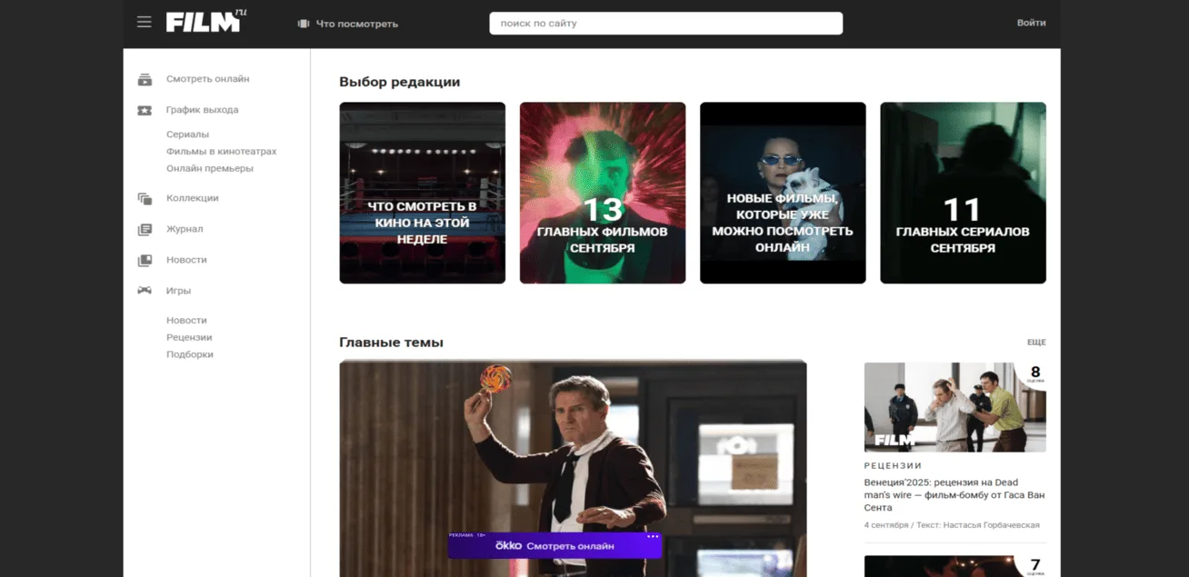Open 11 главных сериалов сентября card

963,193
